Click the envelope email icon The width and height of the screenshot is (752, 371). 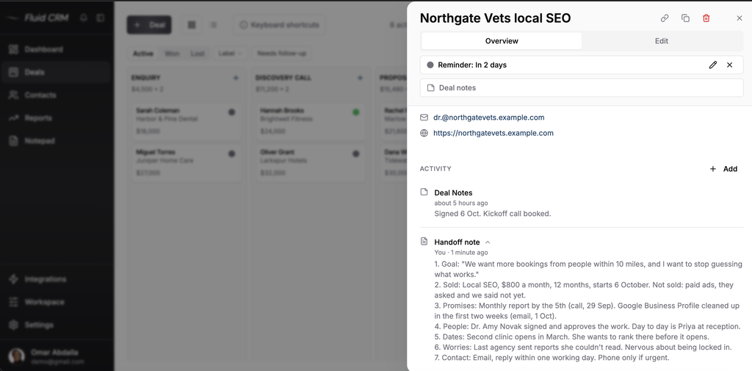tap(424, 117)
